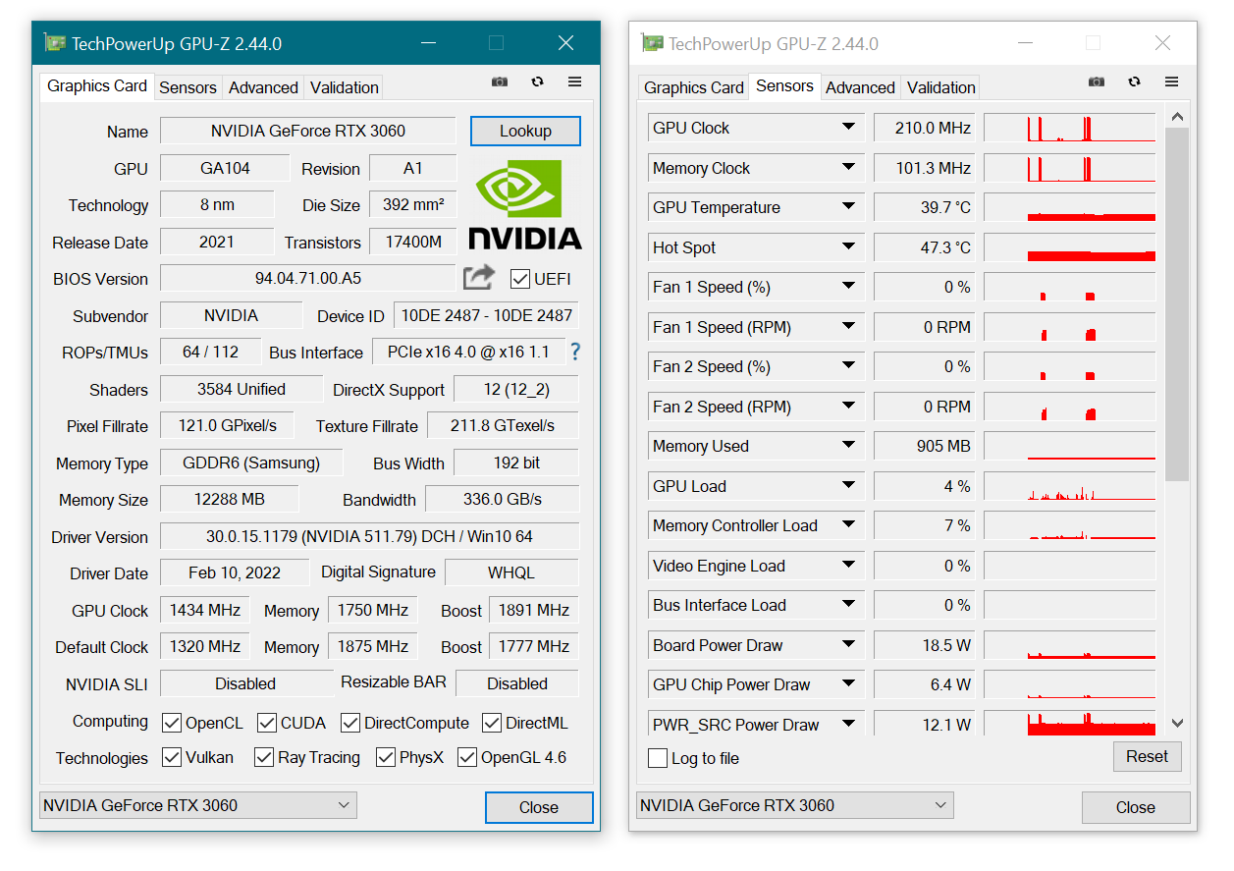
Task: Click Close in the Graphics Card window
Action: pos(539,807)
